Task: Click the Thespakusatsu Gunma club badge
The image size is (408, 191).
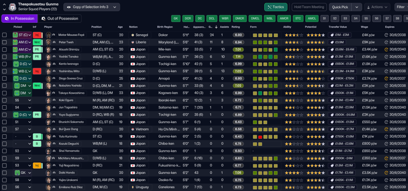Action: point(12,7)
